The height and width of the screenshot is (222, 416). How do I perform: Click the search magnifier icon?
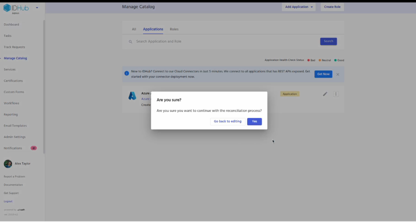click(x=130, y=42)
